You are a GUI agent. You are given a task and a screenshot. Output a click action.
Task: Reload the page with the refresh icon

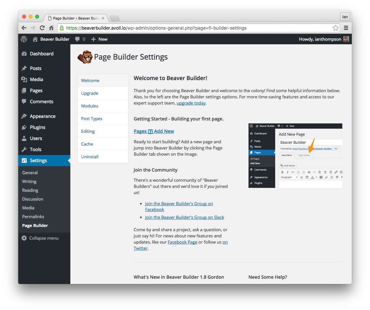point(42,28)
